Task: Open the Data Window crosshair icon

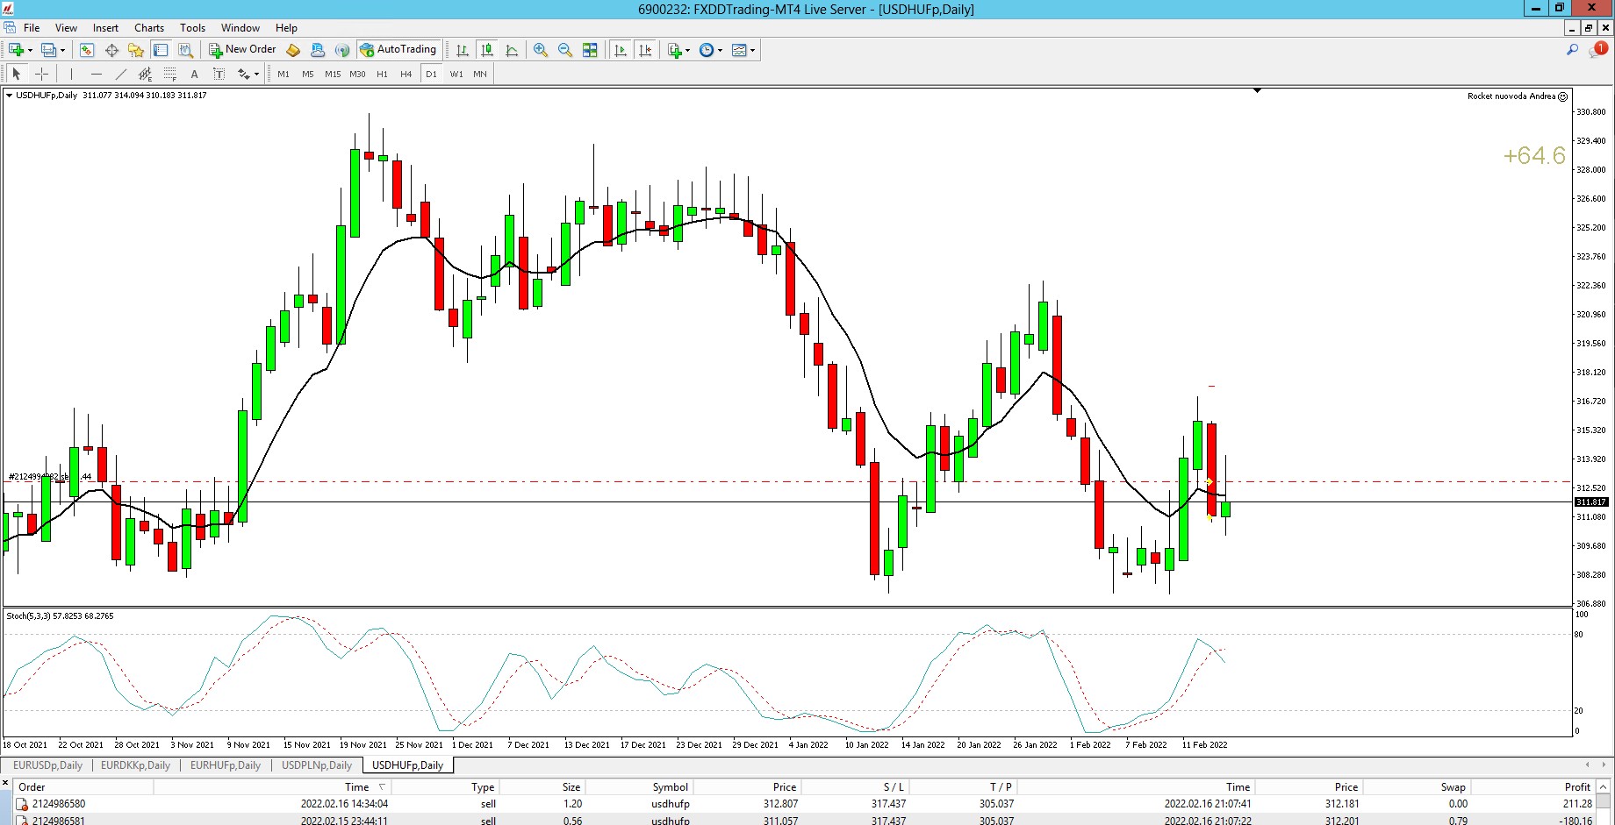Action: (111, 50)
